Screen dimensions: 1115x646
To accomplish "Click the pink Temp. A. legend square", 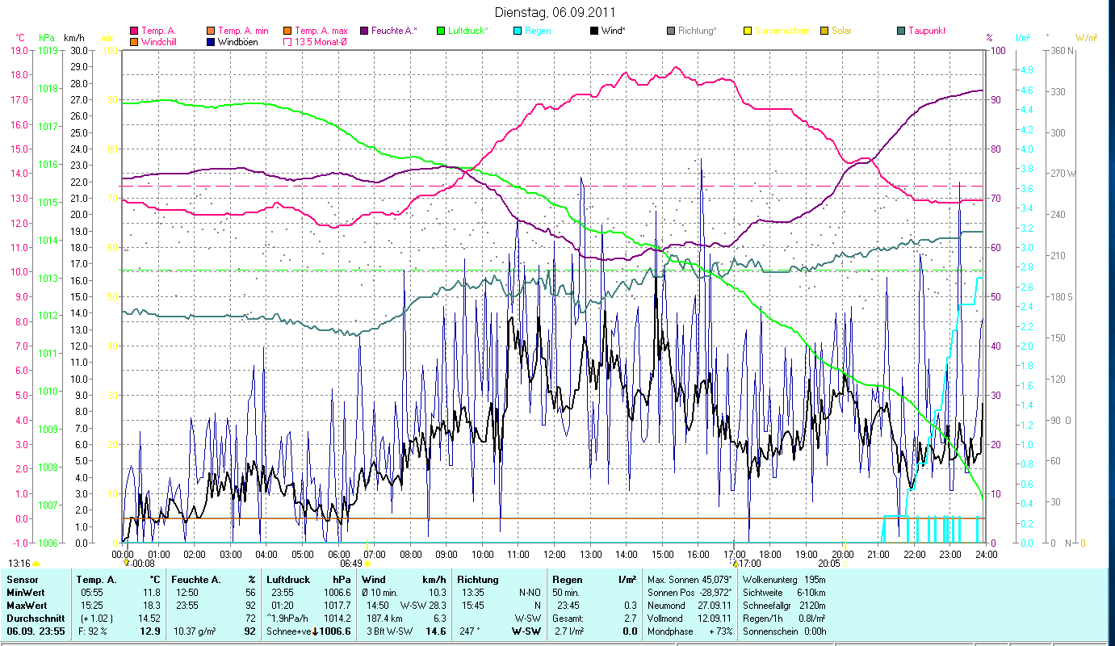I will [134, 31].
